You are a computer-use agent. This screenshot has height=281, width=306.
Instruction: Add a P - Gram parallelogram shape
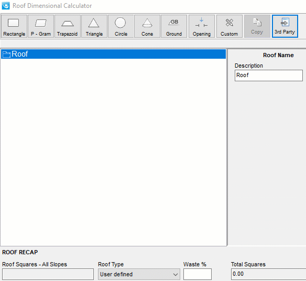tap(41, 26)
